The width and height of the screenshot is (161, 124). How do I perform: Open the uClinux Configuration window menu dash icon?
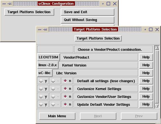pyautogui.click(x=4, y=4)
